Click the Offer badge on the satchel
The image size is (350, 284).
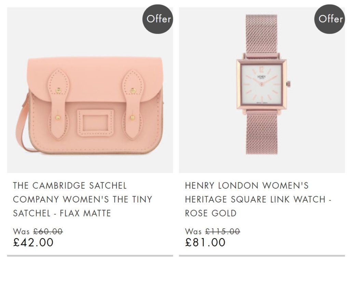point(158,19)
